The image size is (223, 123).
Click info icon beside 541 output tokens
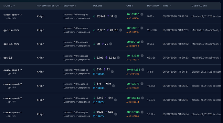click(115, 100)
